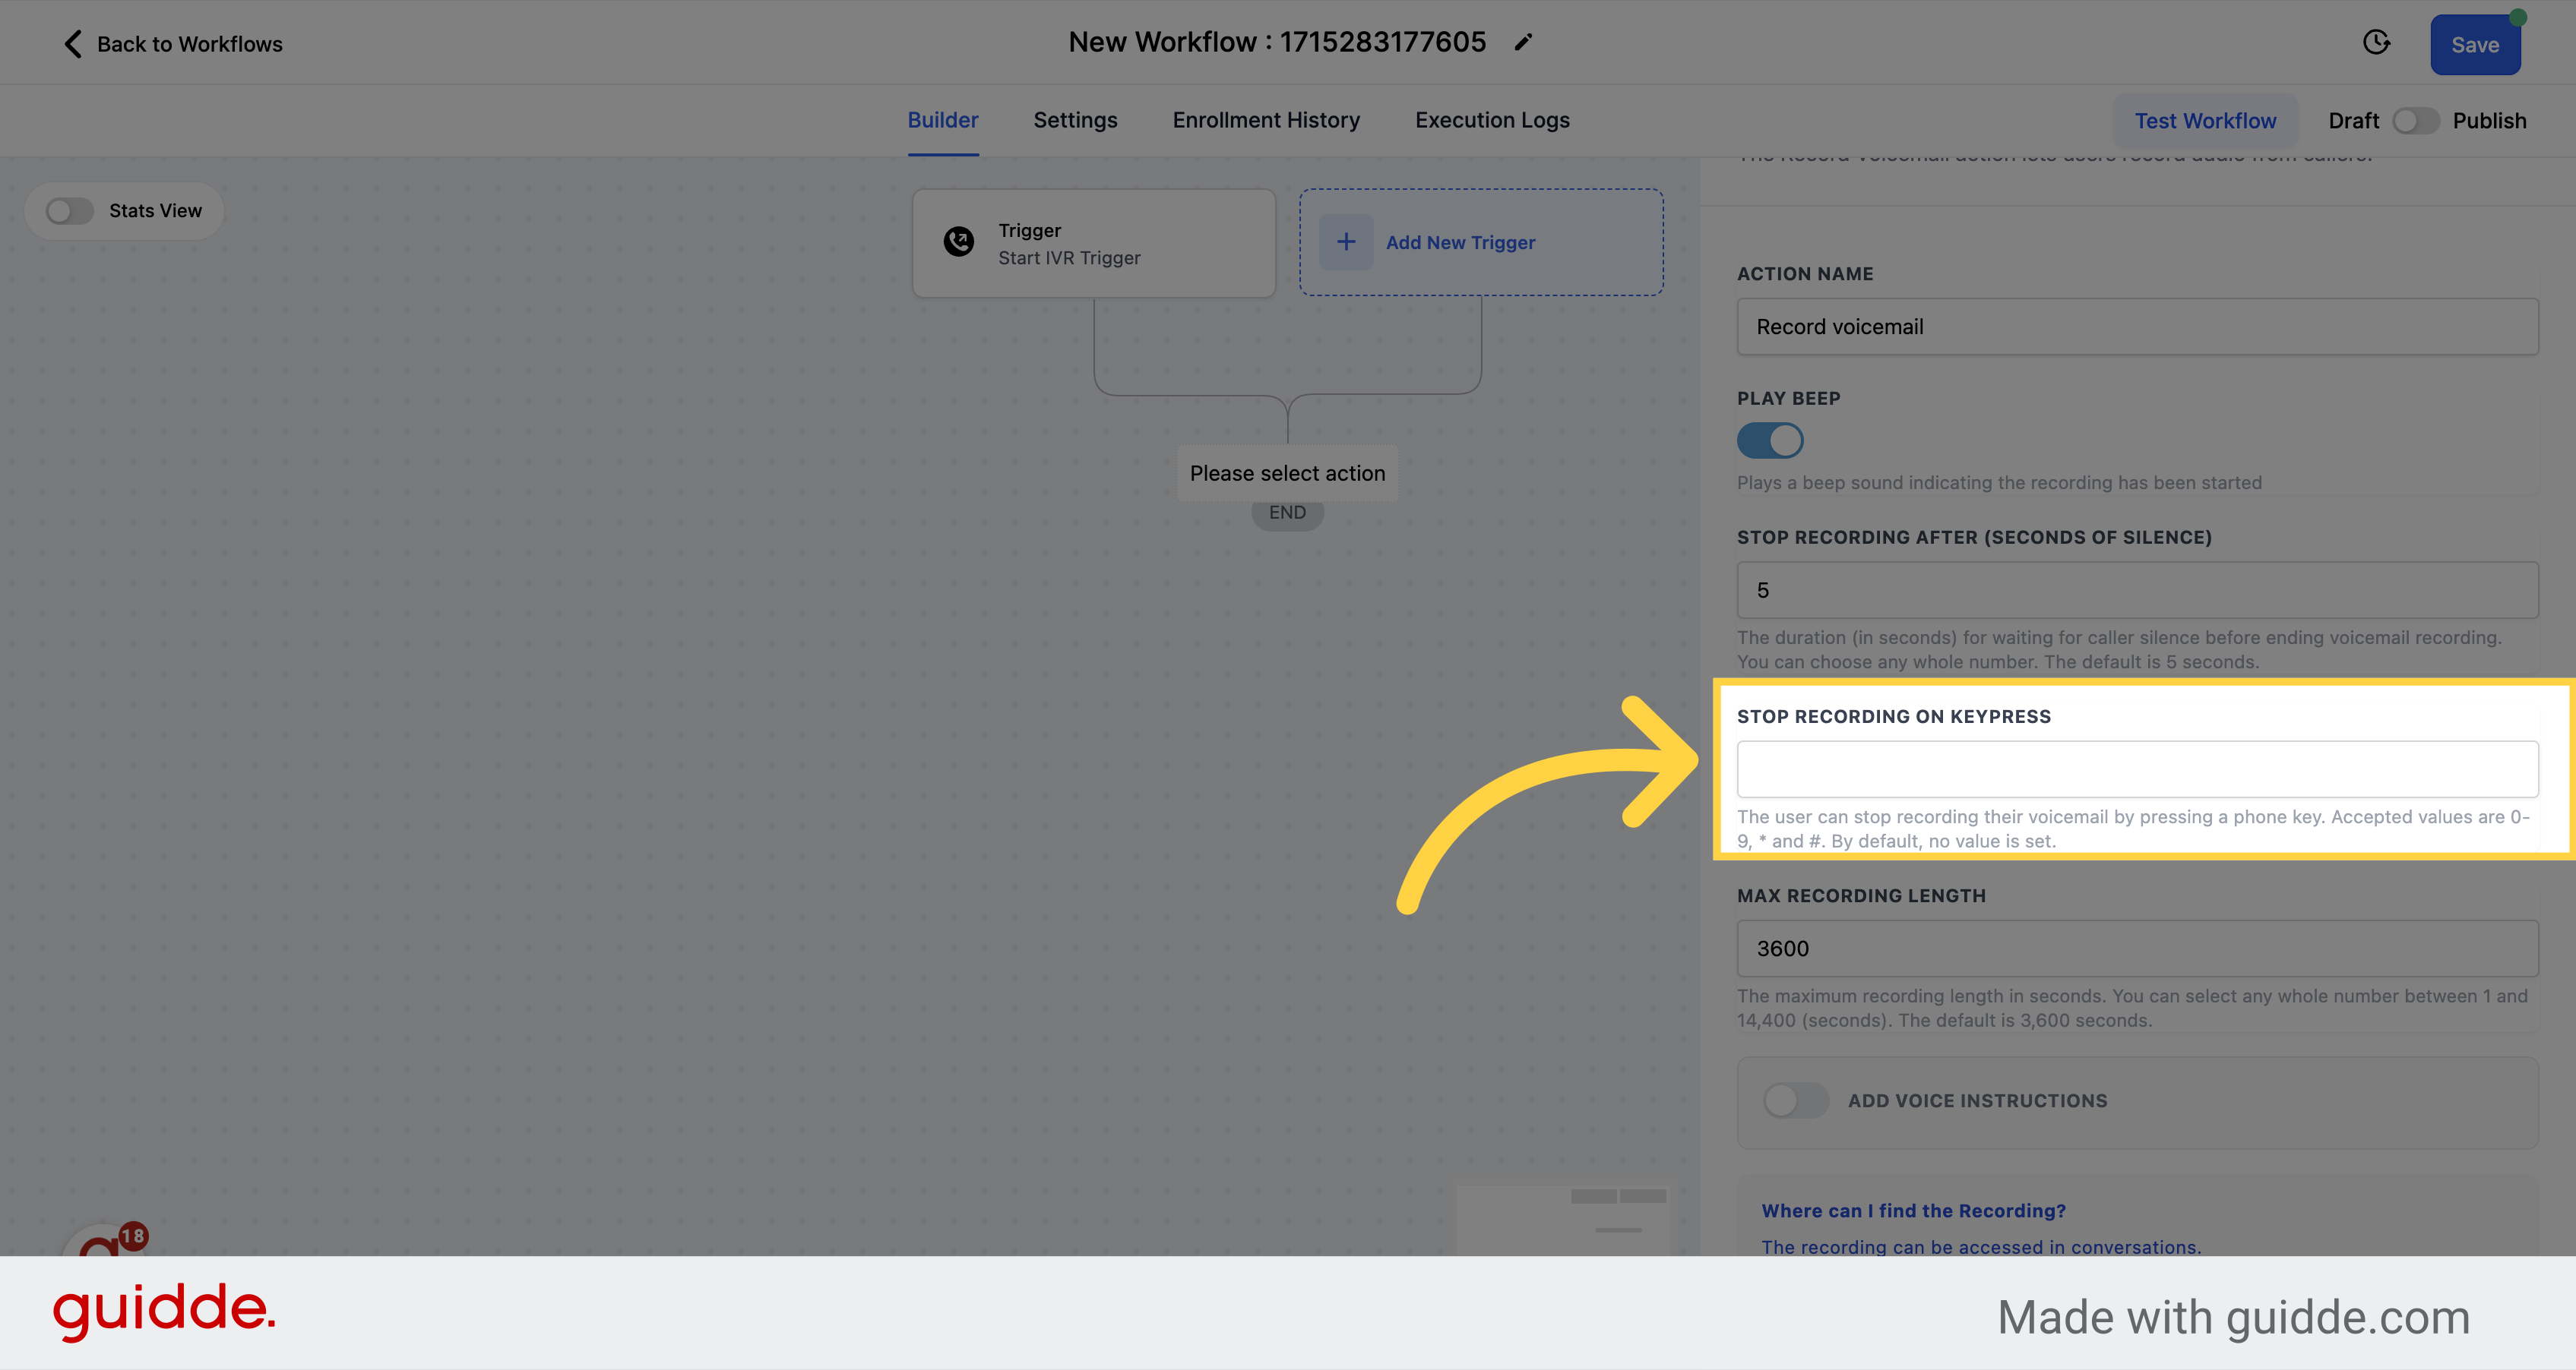Switch to the Execution Logs tab
The width and height of the screenshot is (2576, 1370).
[x=1492, y=119]
